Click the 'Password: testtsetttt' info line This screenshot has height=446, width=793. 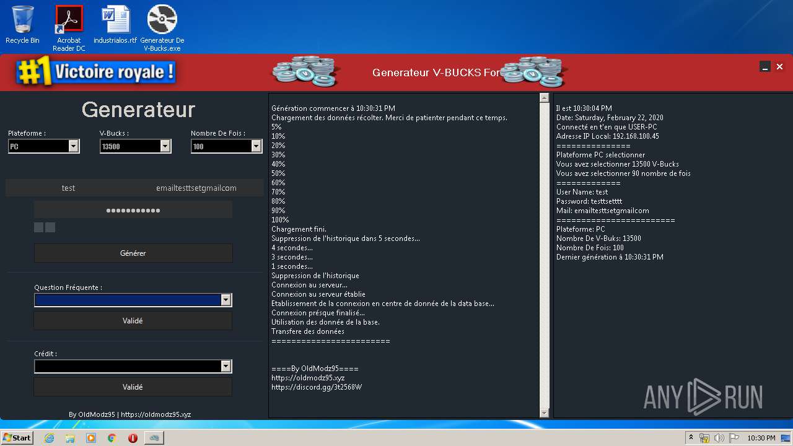tap(589, 201)
